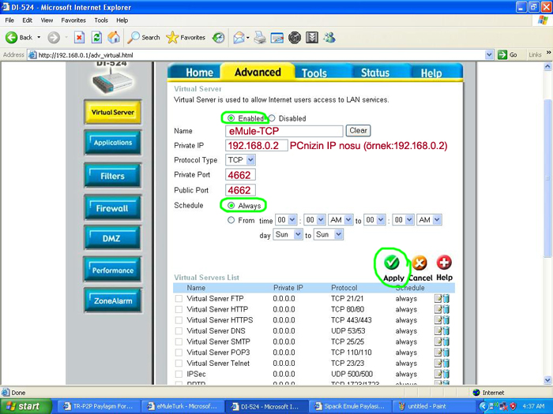Edit the IPSec entry icon
Viewport: 553px width, 414px height.
tap(438, 375)
